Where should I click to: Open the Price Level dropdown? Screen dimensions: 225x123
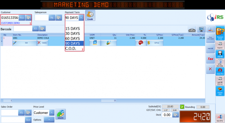51,113
